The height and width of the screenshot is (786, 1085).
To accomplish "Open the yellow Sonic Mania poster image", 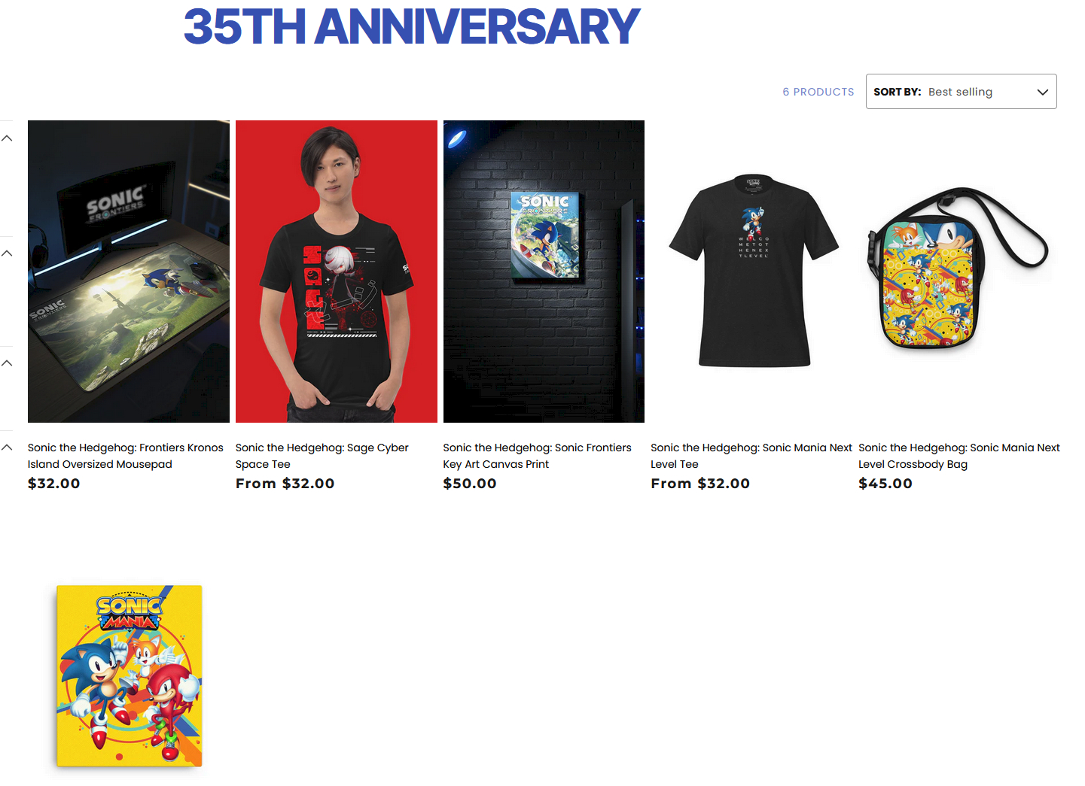I will click(130, 676).
